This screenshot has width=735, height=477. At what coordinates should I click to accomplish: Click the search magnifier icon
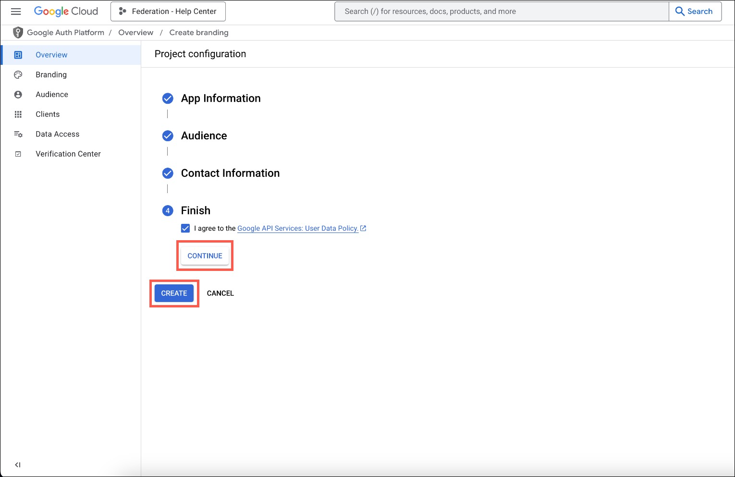tap(680, 11)
